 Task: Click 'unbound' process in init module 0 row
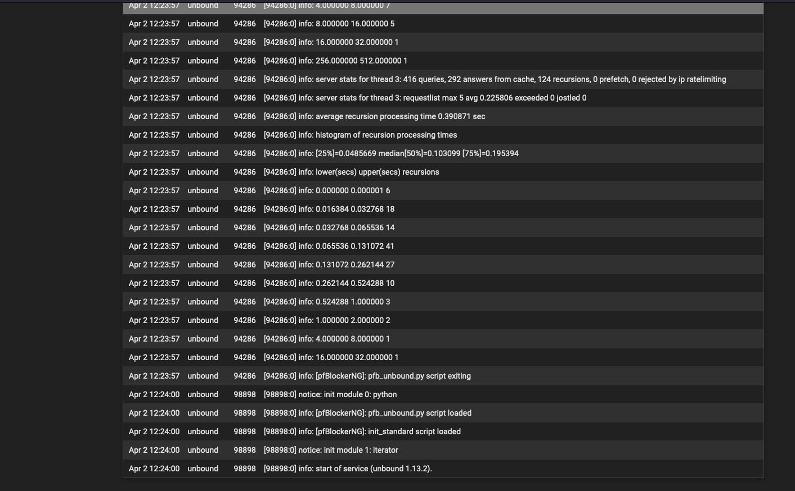(x=203, y=394)
